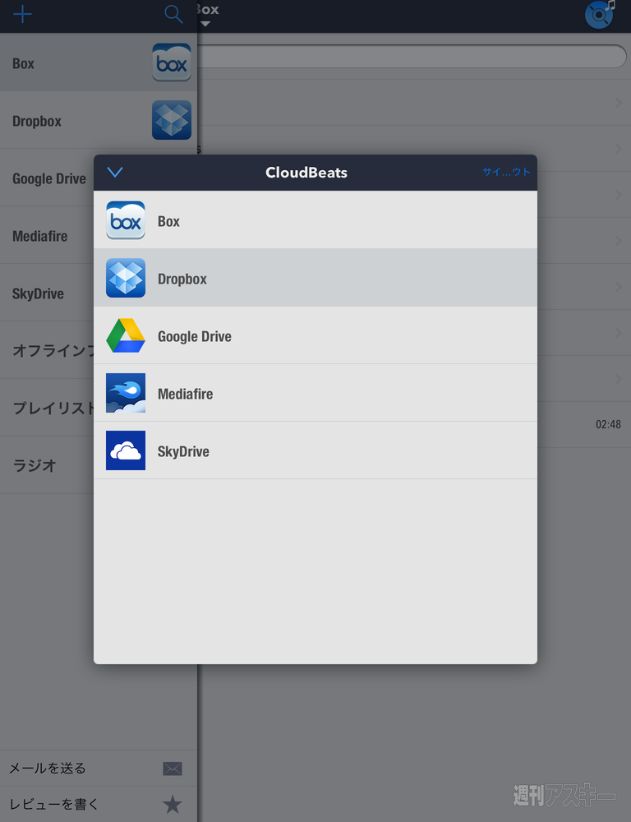Tap the track row showing 02:48
Viewport: 631px width, 822px height.
click(584, 424)
